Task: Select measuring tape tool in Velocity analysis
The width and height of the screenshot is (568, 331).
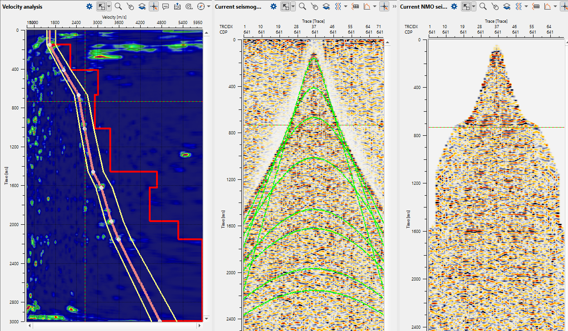Action: point(189,6)
